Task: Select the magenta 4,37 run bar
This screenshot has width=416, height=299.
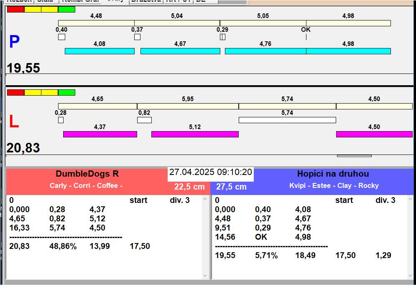Action: pos(100,134)
